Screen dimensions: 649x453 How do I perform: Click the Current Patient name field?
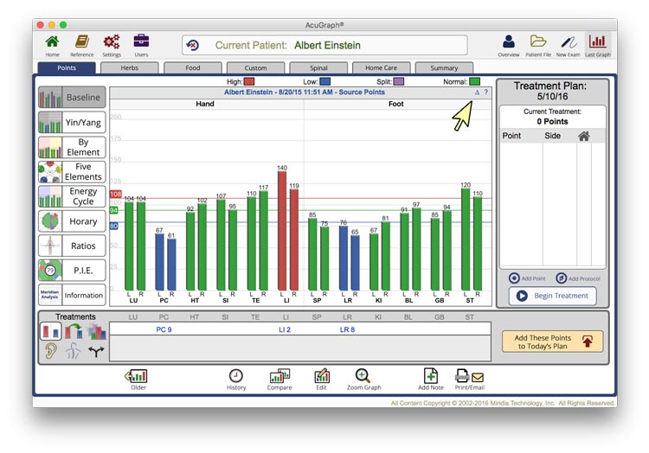324,45
